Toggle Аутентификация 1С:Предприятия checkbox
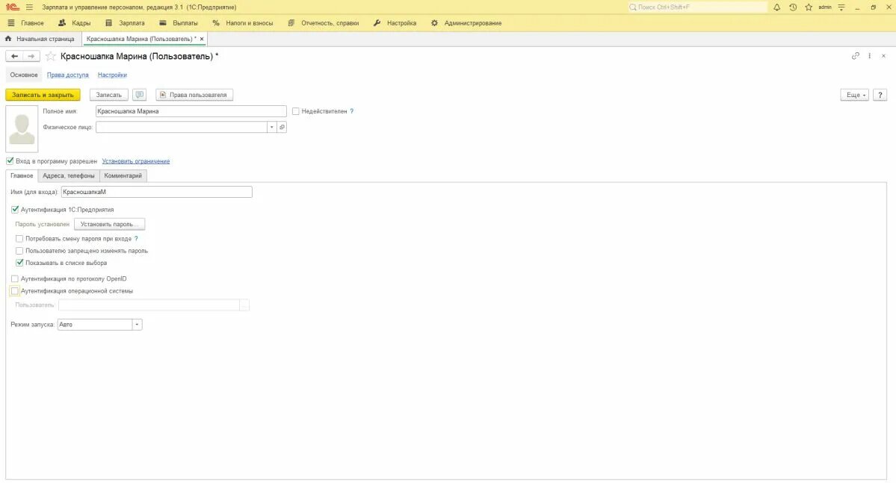This screenshot has height=483, width=896. click(15, 210)
